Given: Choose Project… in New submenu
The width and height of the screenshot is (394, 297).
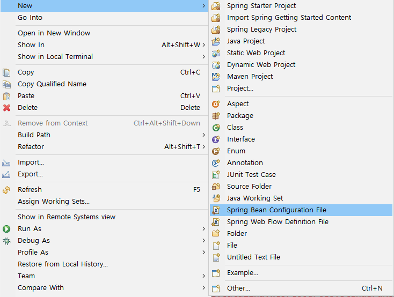Looking at the screenshot, I should coord(301,88).
